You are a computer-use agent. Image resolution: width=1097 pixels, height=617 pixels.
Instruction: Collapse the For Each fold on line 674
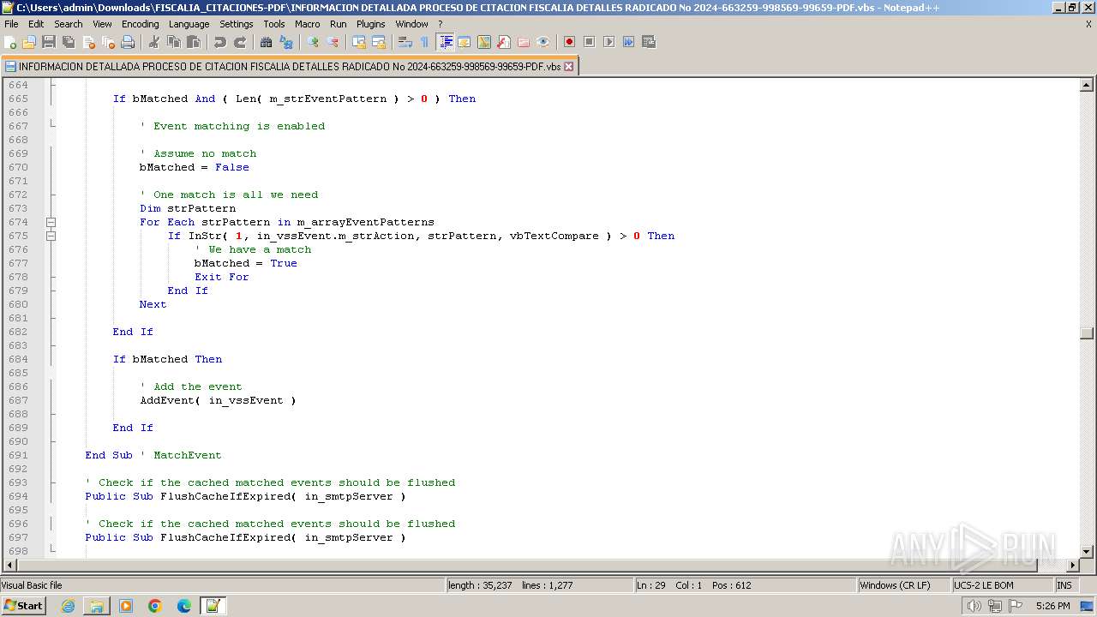51,222
